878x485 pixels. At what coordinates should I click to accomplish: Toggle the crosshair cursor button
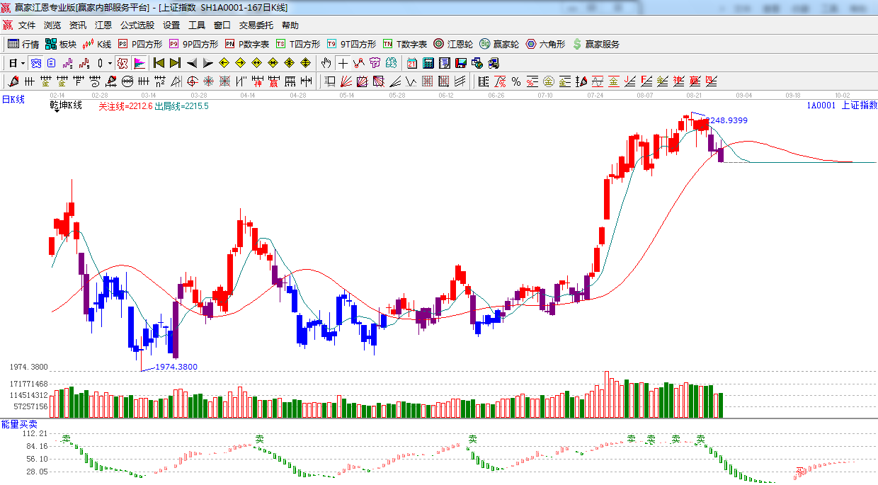[x=343, y=63]
